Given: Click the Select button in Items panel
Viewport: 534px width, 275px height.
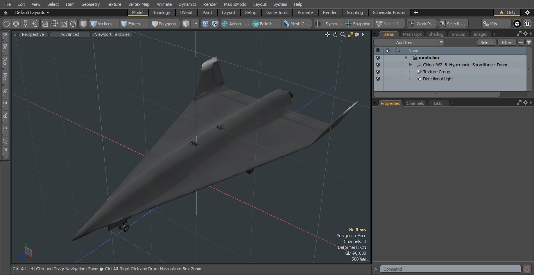Looking at the screenshot, I should click(x=486, y=43).
